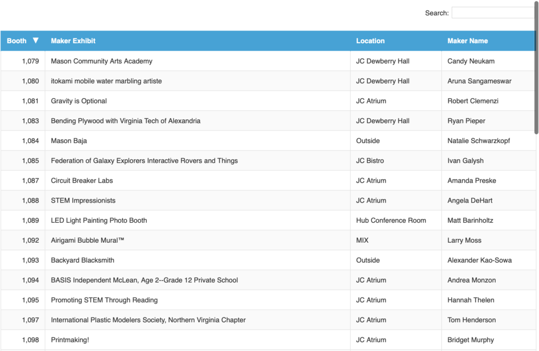Click maker name 'Tom Henderson'
539x351 pixels.
472,320
